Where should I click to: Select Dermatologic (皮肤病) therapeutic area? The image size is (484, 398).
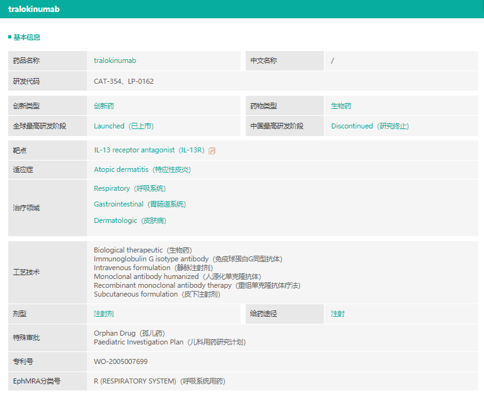pos(130,220)
